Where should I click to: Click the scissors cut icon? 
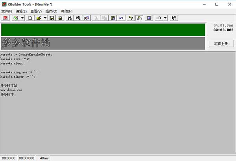[x=96, y=18]
